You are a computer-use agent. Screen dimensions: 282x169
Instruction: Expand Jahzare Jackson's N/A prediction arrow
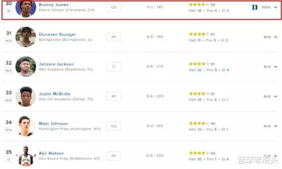[276, 67]
